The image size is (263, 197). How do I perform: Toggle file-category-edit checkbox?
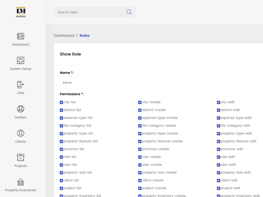pyautogui.click(x=218, y=126)
